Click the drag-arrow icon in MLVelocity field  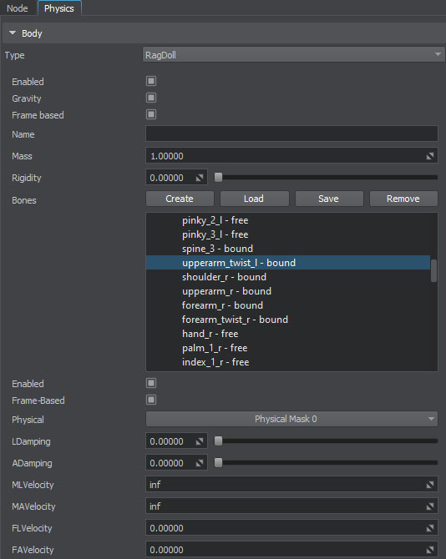click(430, 485)
